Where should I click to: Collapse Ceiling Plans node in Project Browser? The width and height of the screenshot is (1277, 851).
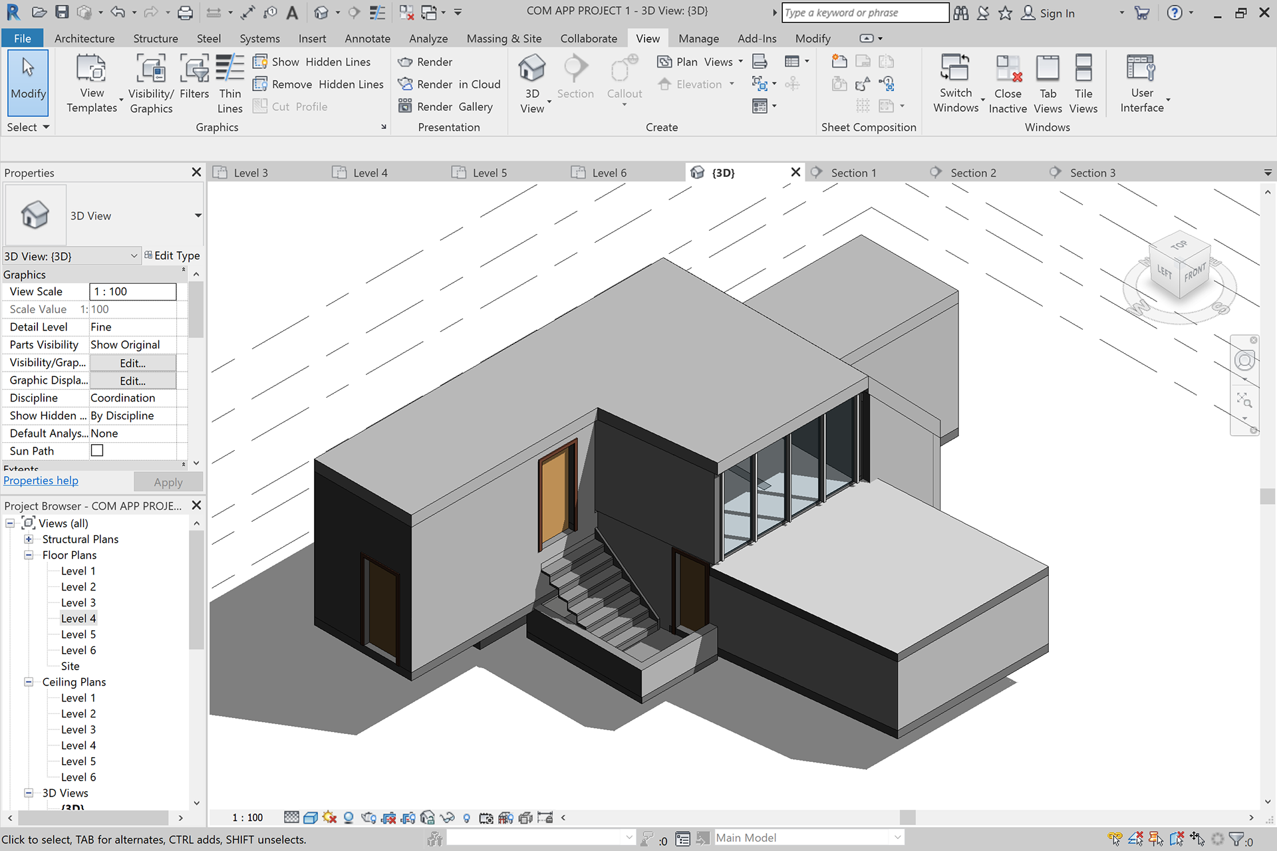click(x=29, y=682)
